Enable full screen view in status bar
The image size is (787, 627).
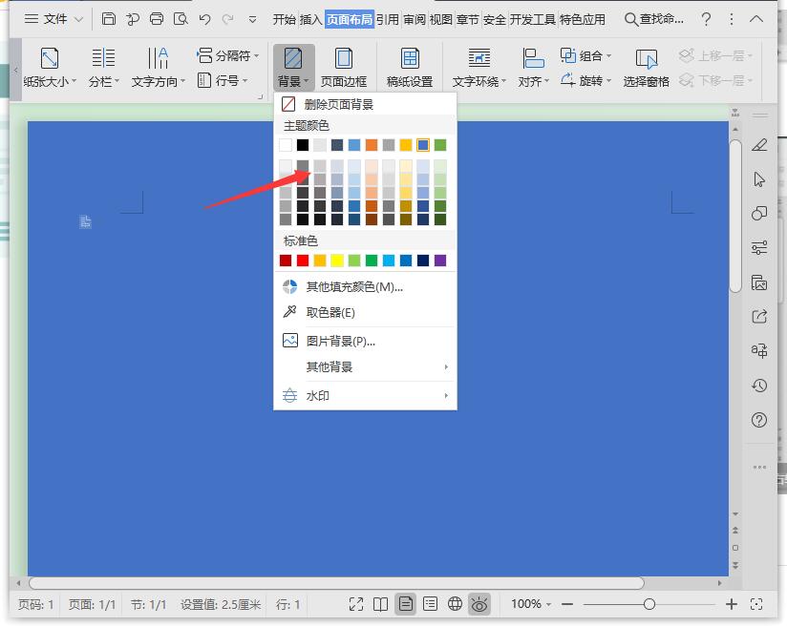(x=356, y=604)
